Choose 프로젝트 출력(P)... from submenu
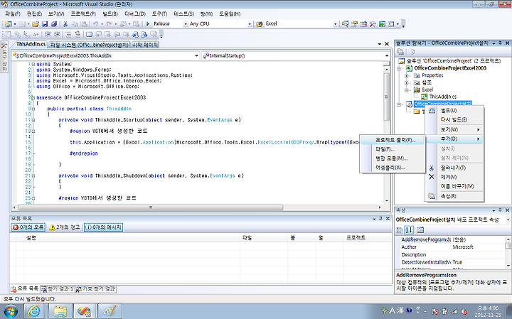This screenshot has width=512, height=319. click(392, 140)
